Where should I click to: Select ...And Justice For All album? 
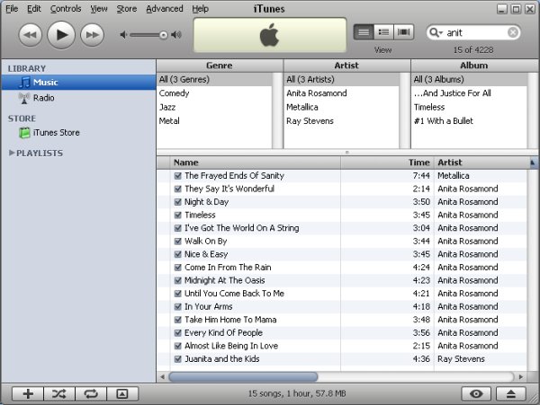click(470, 93)
